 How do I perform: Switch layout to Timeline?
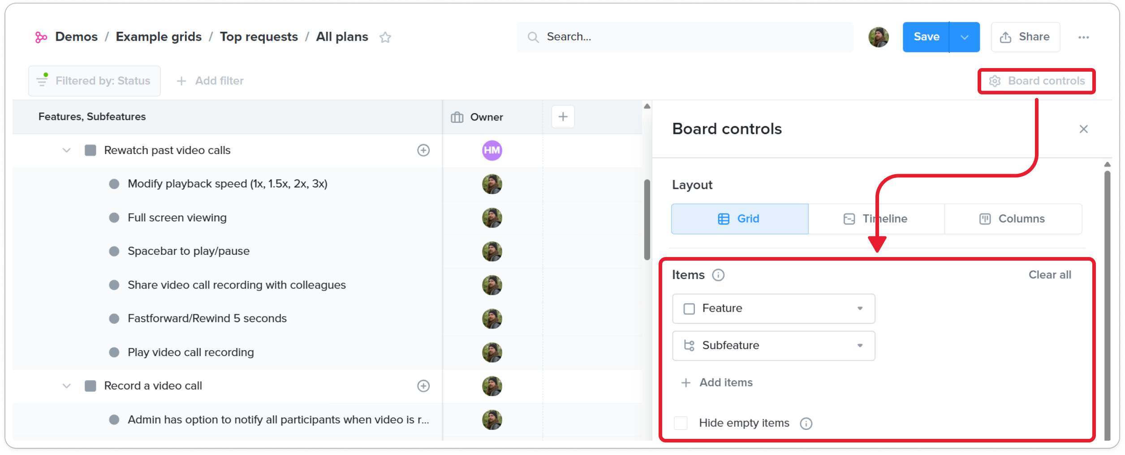pos(876,219)
